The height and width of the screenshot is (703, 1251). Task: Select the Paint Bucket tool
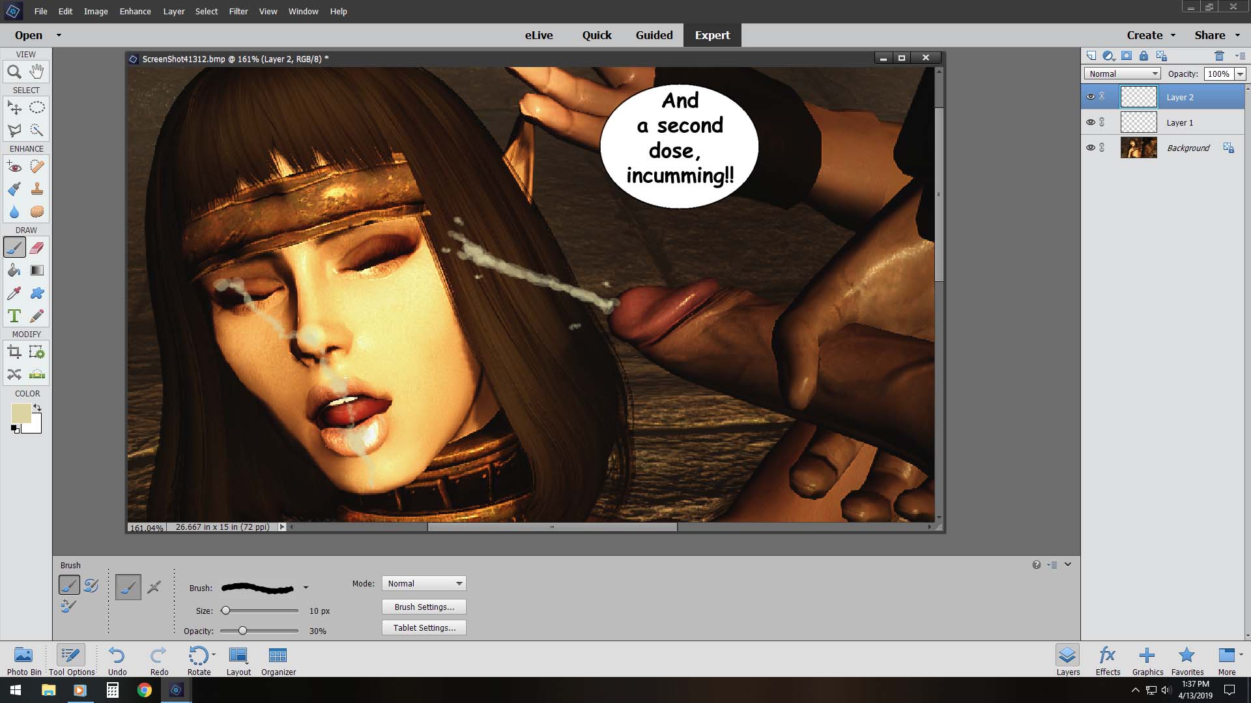[14, 270]
